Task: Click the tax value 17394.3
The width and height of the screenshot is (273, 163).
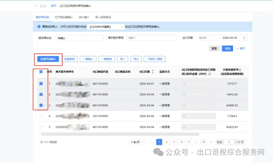Action: tap(232, 116)
